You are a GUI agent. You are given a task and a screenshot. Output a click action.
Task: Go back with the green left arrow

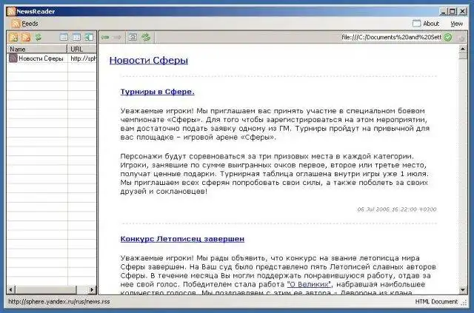point(105,37)
